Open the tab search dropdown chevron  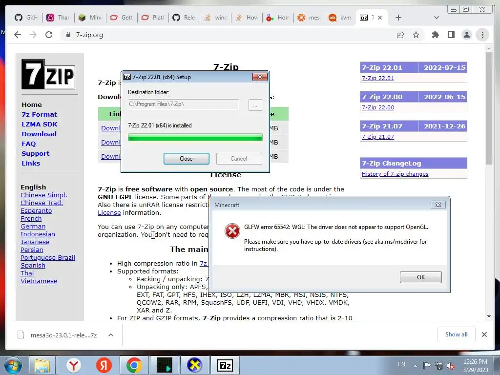(x=437, y=18)
